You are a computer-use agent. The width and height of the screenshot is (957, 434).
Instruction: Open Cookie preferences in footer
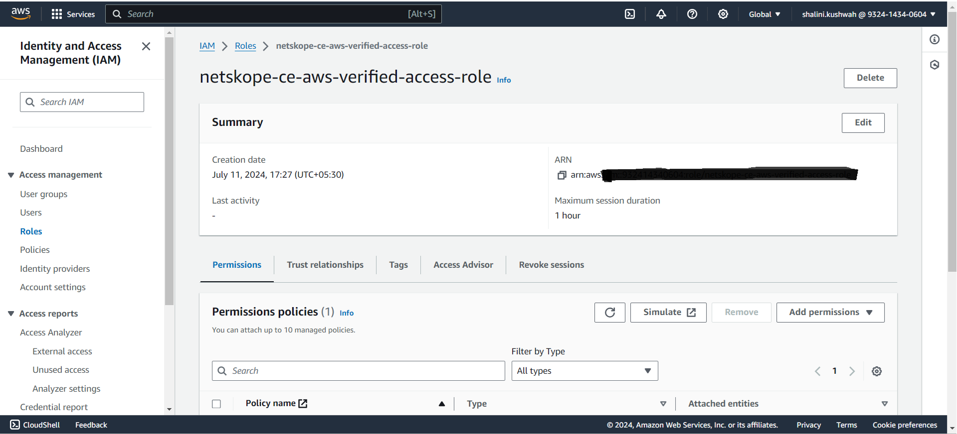(905, 425)
